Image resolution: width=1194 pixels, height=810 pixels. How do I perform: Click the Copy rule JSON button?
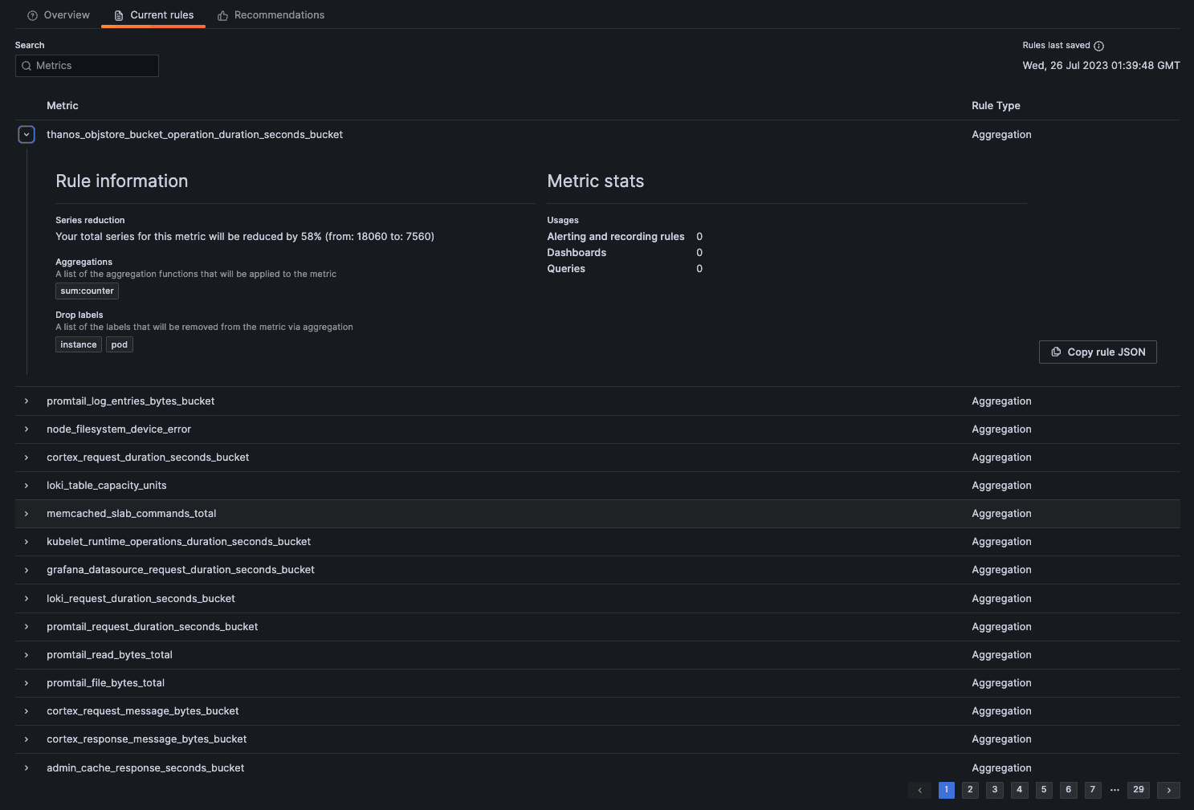point(1098,352)
